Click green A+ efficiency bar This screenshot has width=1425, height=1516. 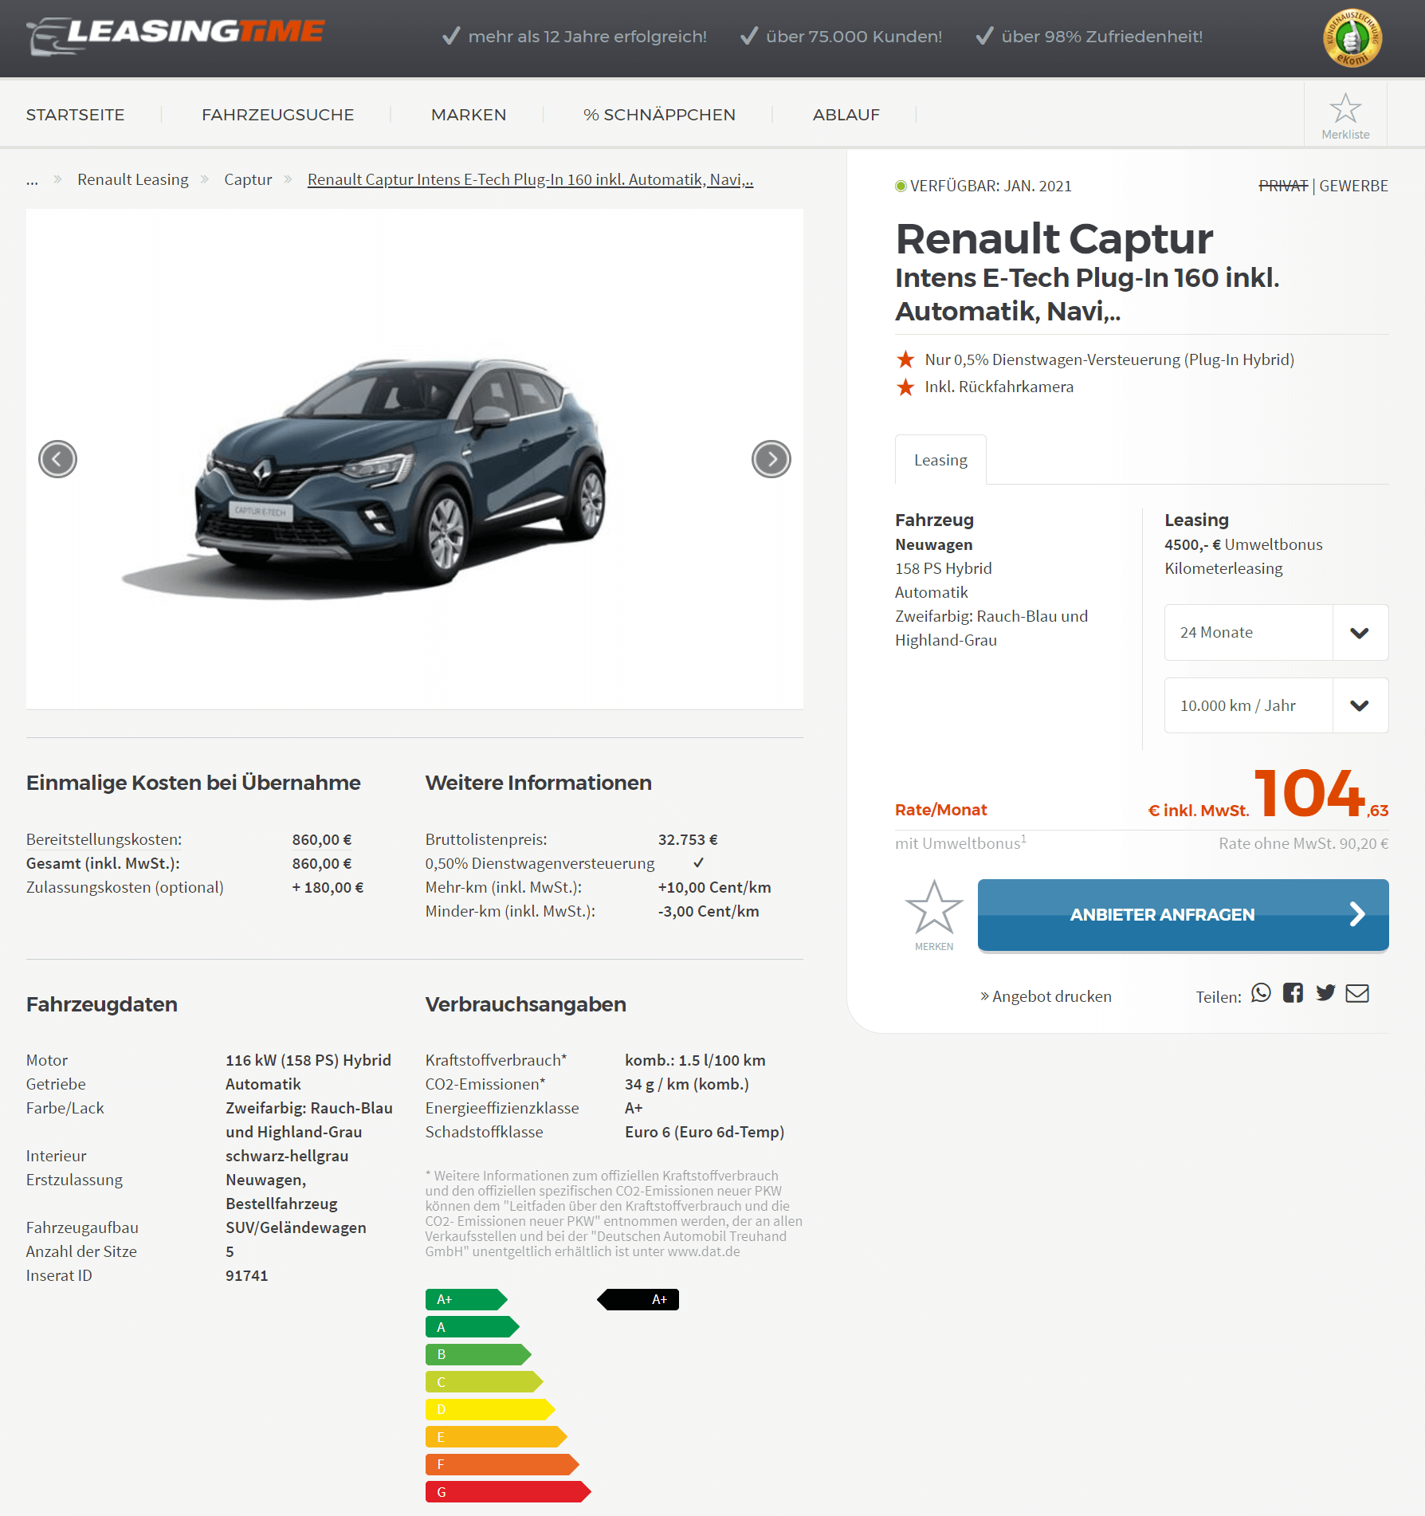(x=466, y=1299)
